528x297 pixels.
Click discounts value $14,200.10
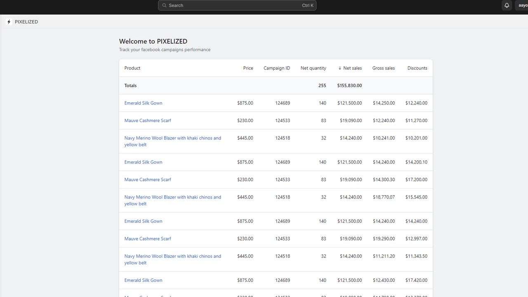point(416,162)
